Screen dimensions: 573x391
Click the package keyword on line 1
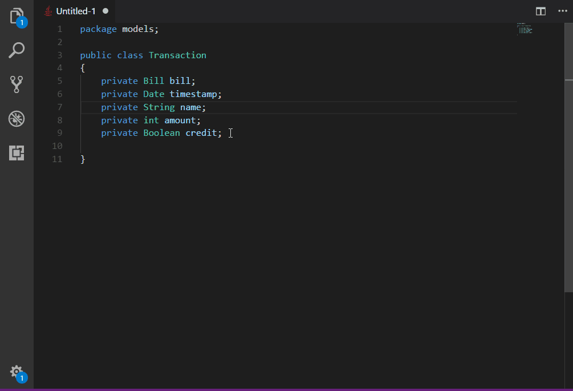point(97,29)
